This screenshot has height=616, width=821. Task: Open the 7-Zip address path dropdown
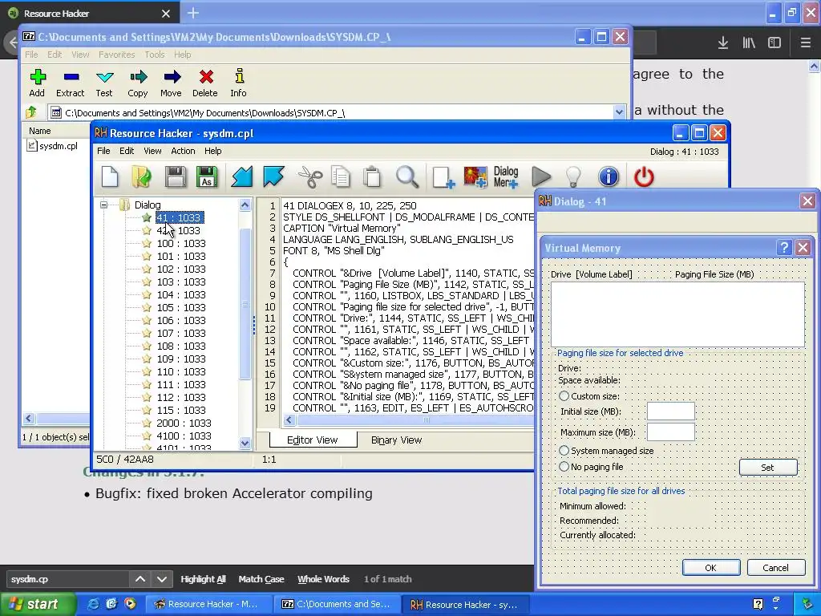click(619, 112)
